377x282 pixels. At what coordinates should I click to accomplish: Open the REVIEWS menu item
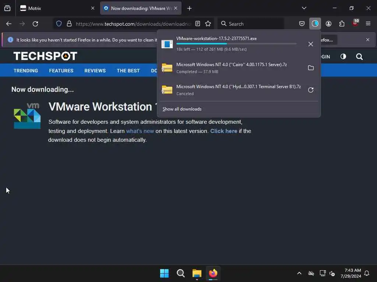click(95, 71)
